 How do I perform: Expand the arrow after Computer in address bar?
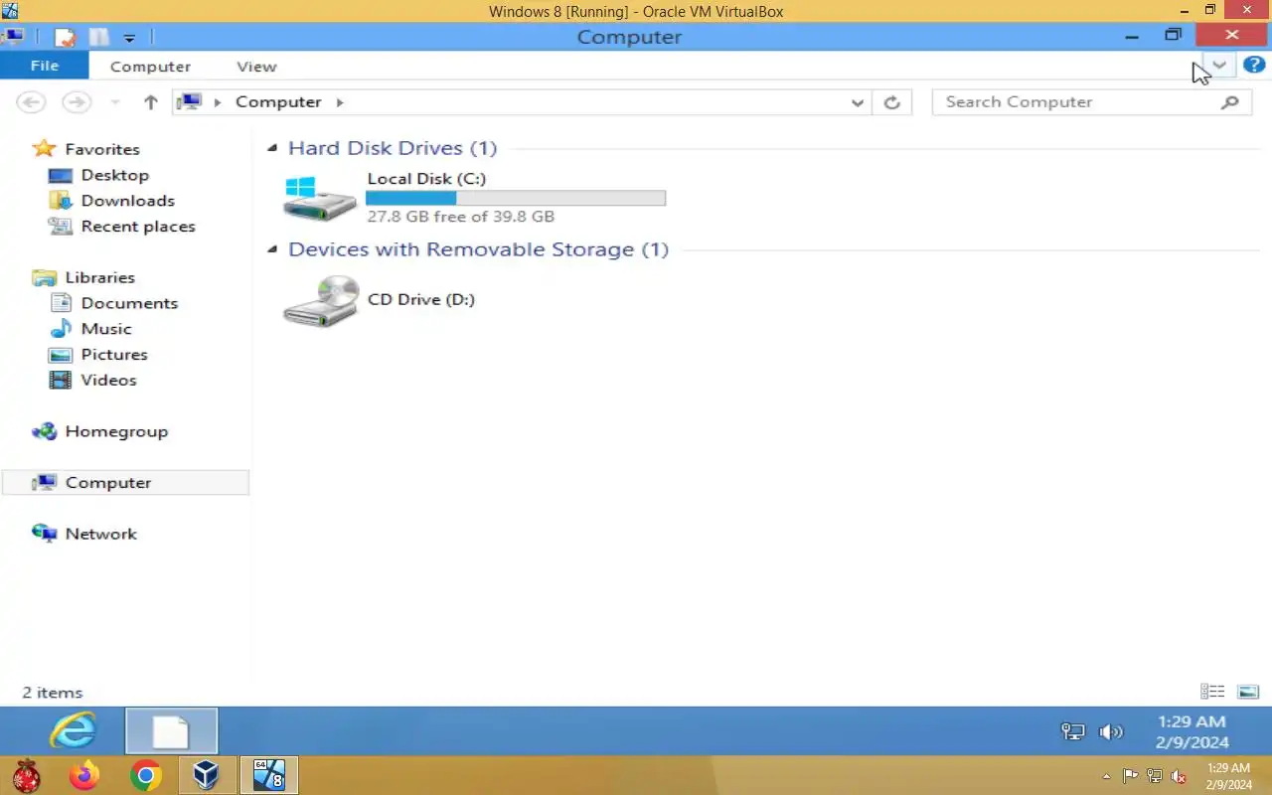click(x=340, y=102)
